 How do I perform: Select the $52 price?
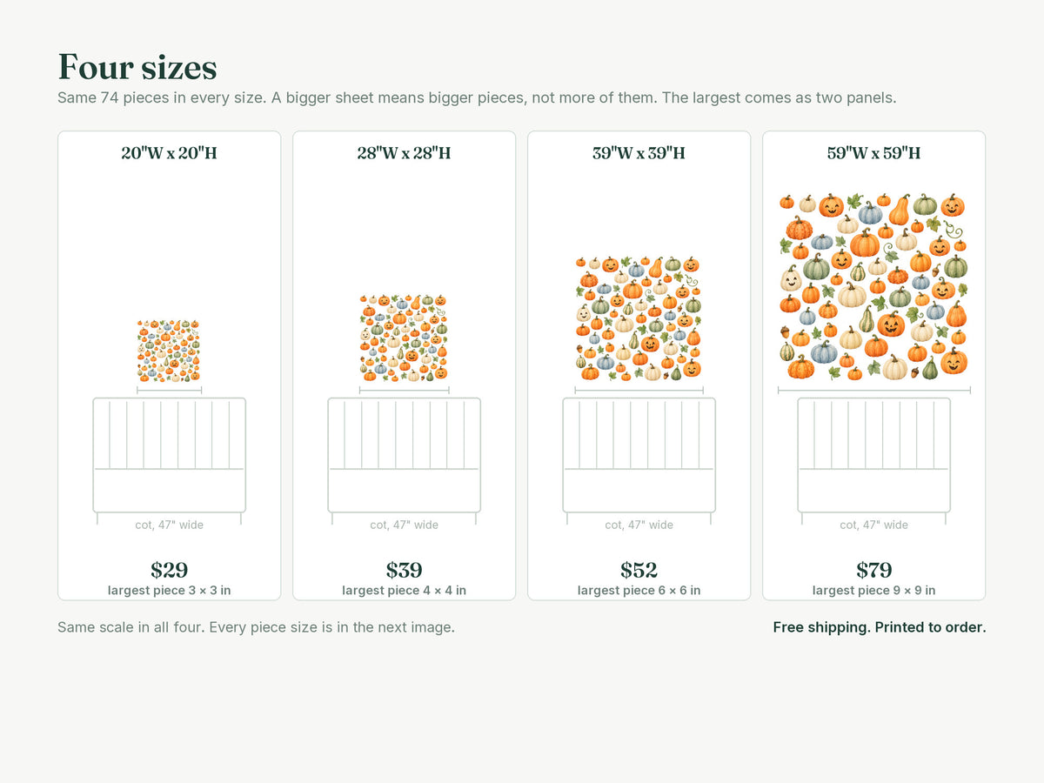639,570
